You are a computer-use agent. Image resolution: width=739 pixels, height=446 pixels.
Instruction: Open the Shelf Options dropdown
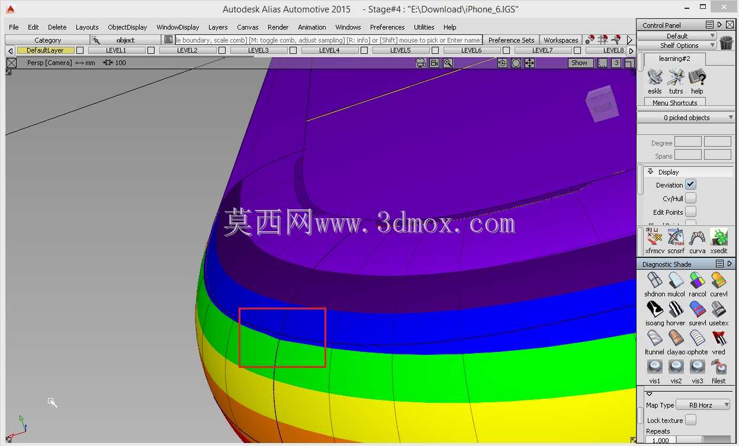(x=677, y=45)
